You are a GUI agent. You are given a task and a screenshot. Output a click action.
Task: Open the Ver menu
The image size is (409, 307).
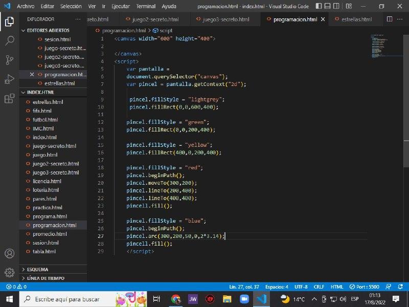[x=92, y=6]
